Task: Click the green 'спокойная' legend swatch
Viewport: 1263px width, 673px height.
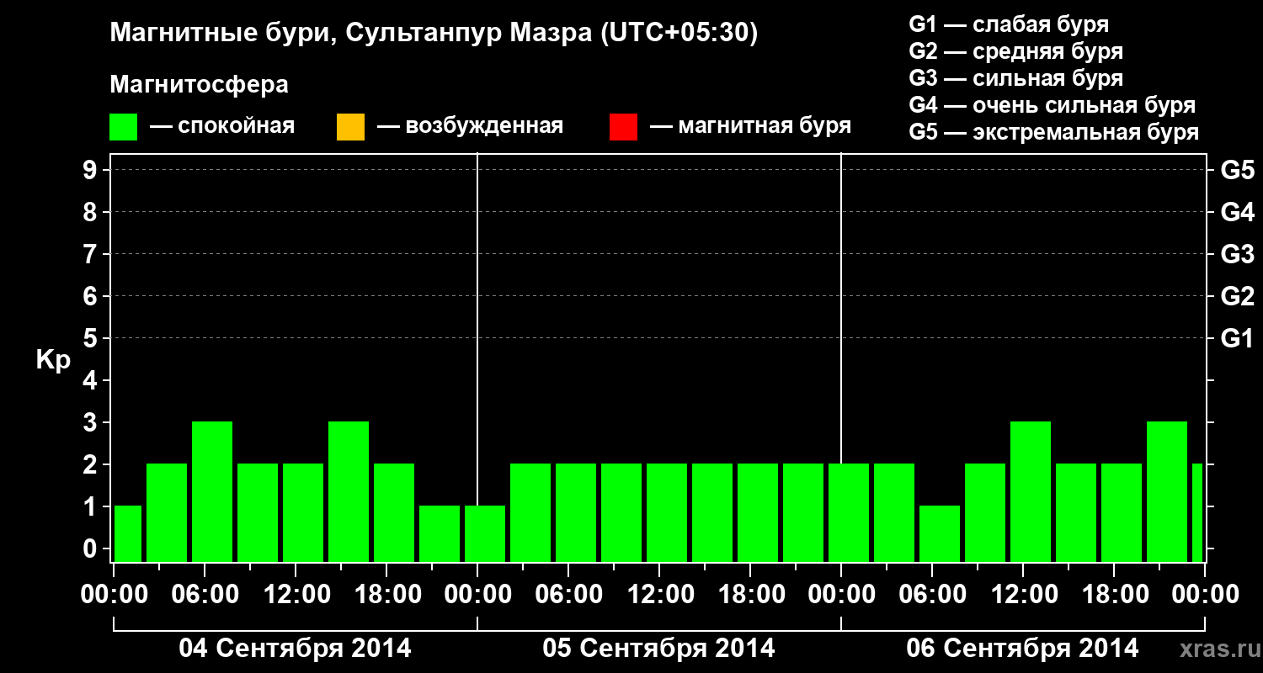Action: tap(124, 127)
